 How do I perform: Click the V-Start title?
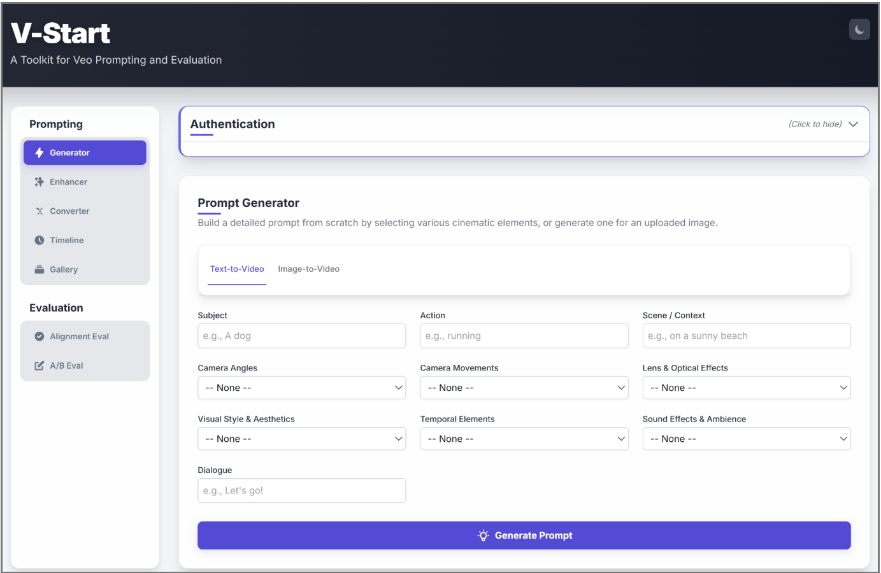point(61,33)
